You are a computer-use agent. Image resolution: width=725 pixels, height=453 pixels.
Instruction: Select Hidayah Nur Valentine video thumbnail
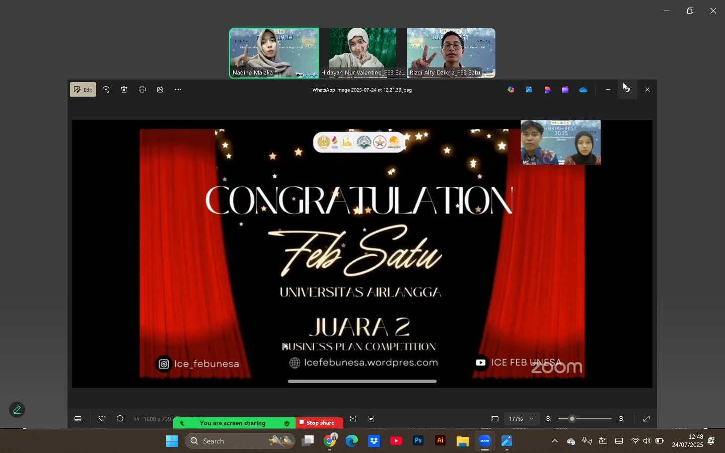pyautogui.click(x=362, y=53)
